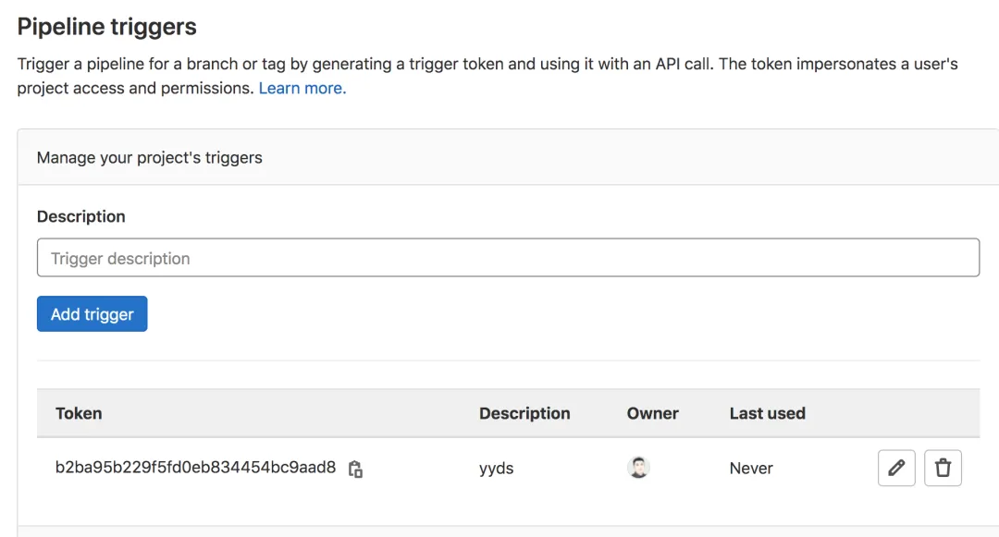Click the Description column header in table

[524, 413]
